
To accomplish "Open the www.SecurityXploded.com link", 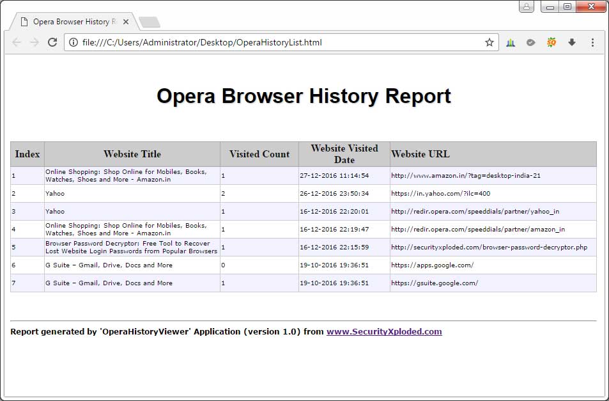I will click(384, 331).
